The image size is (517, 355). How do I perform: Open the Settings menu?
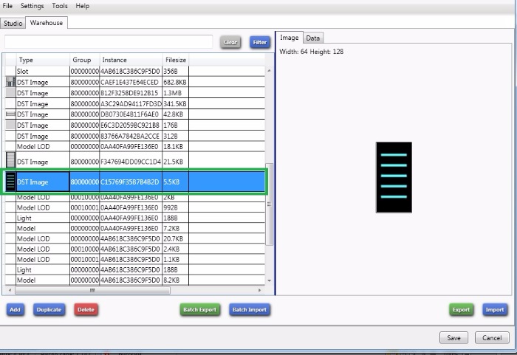pos(32,6)
